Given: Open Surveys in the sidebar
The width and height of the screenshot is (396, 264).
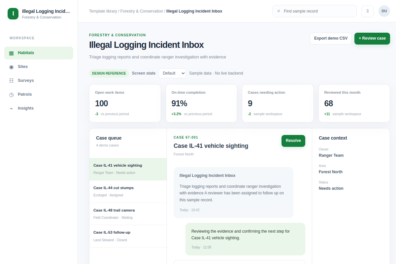Looking at the screenshot, I should coord(39,81).
